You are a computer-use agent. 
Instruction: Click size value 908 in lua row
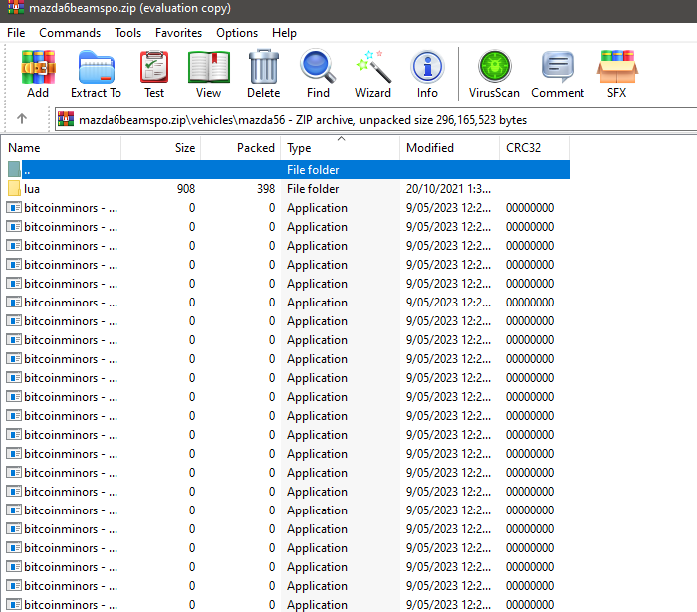[x=186, y=189]
